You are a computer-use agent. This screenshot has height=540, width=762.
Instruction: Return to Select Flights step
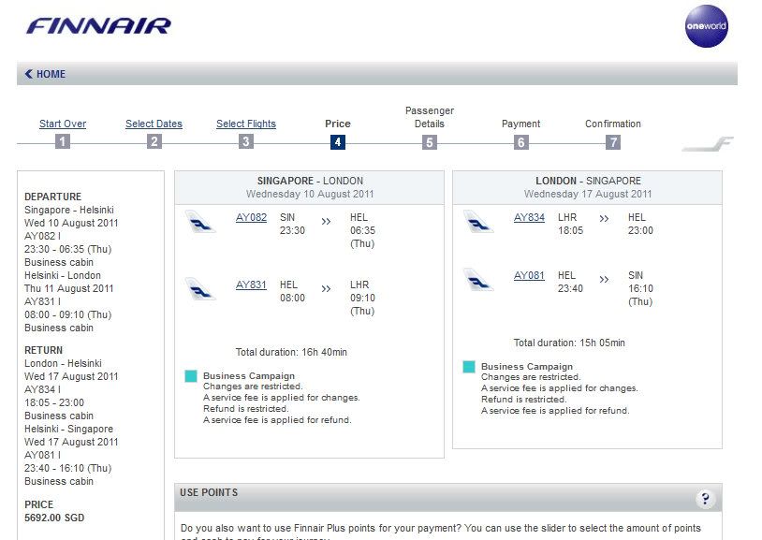246,124
